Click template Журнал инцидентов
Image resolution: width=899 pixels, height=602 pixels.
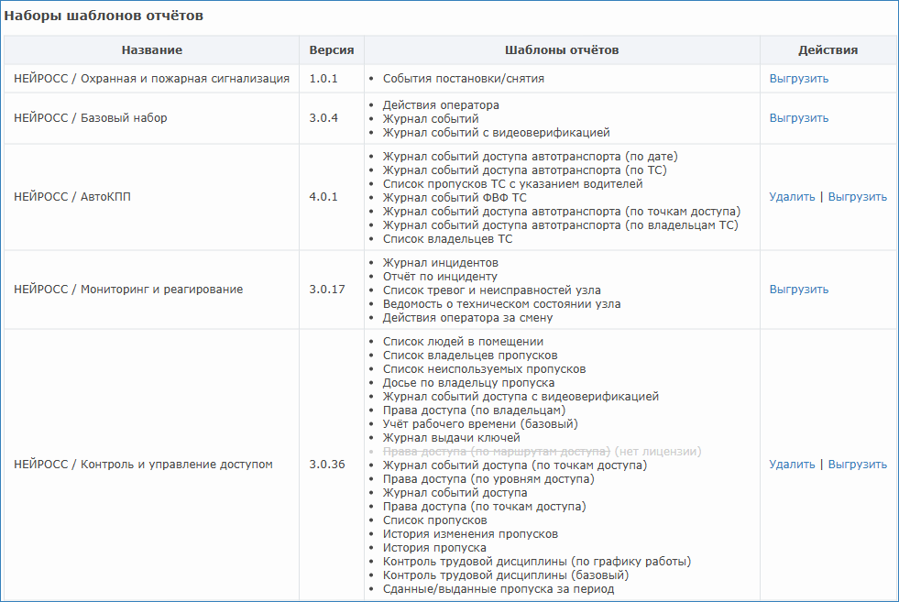[441, 263]
